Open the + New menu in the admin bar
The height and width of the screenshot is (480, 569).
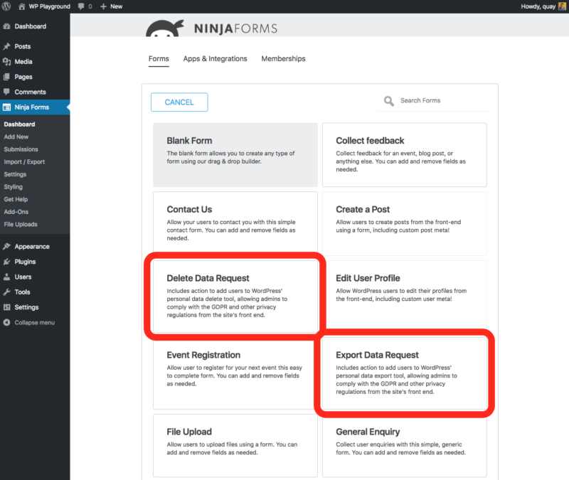click(111, 6)
